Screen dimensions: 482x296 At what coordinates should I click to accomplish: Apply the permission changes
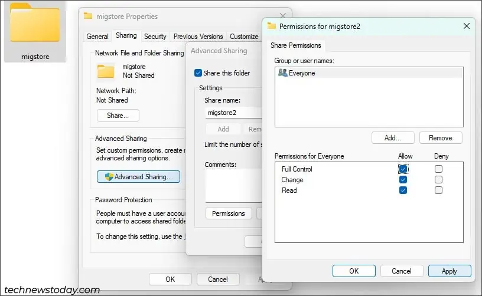(x=450, y=271)
